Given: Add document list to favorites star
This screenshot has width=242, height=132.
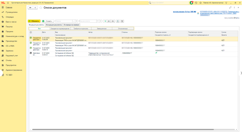Looking at the screenshot, I should [x=41, y=8].
